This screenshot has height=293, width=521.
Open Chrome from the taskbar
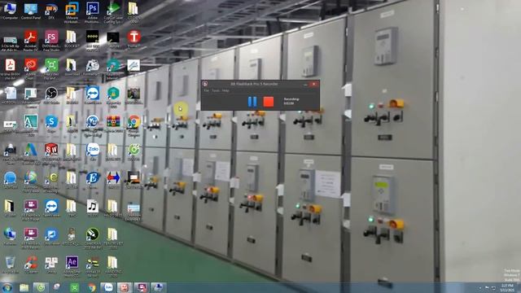92,287
